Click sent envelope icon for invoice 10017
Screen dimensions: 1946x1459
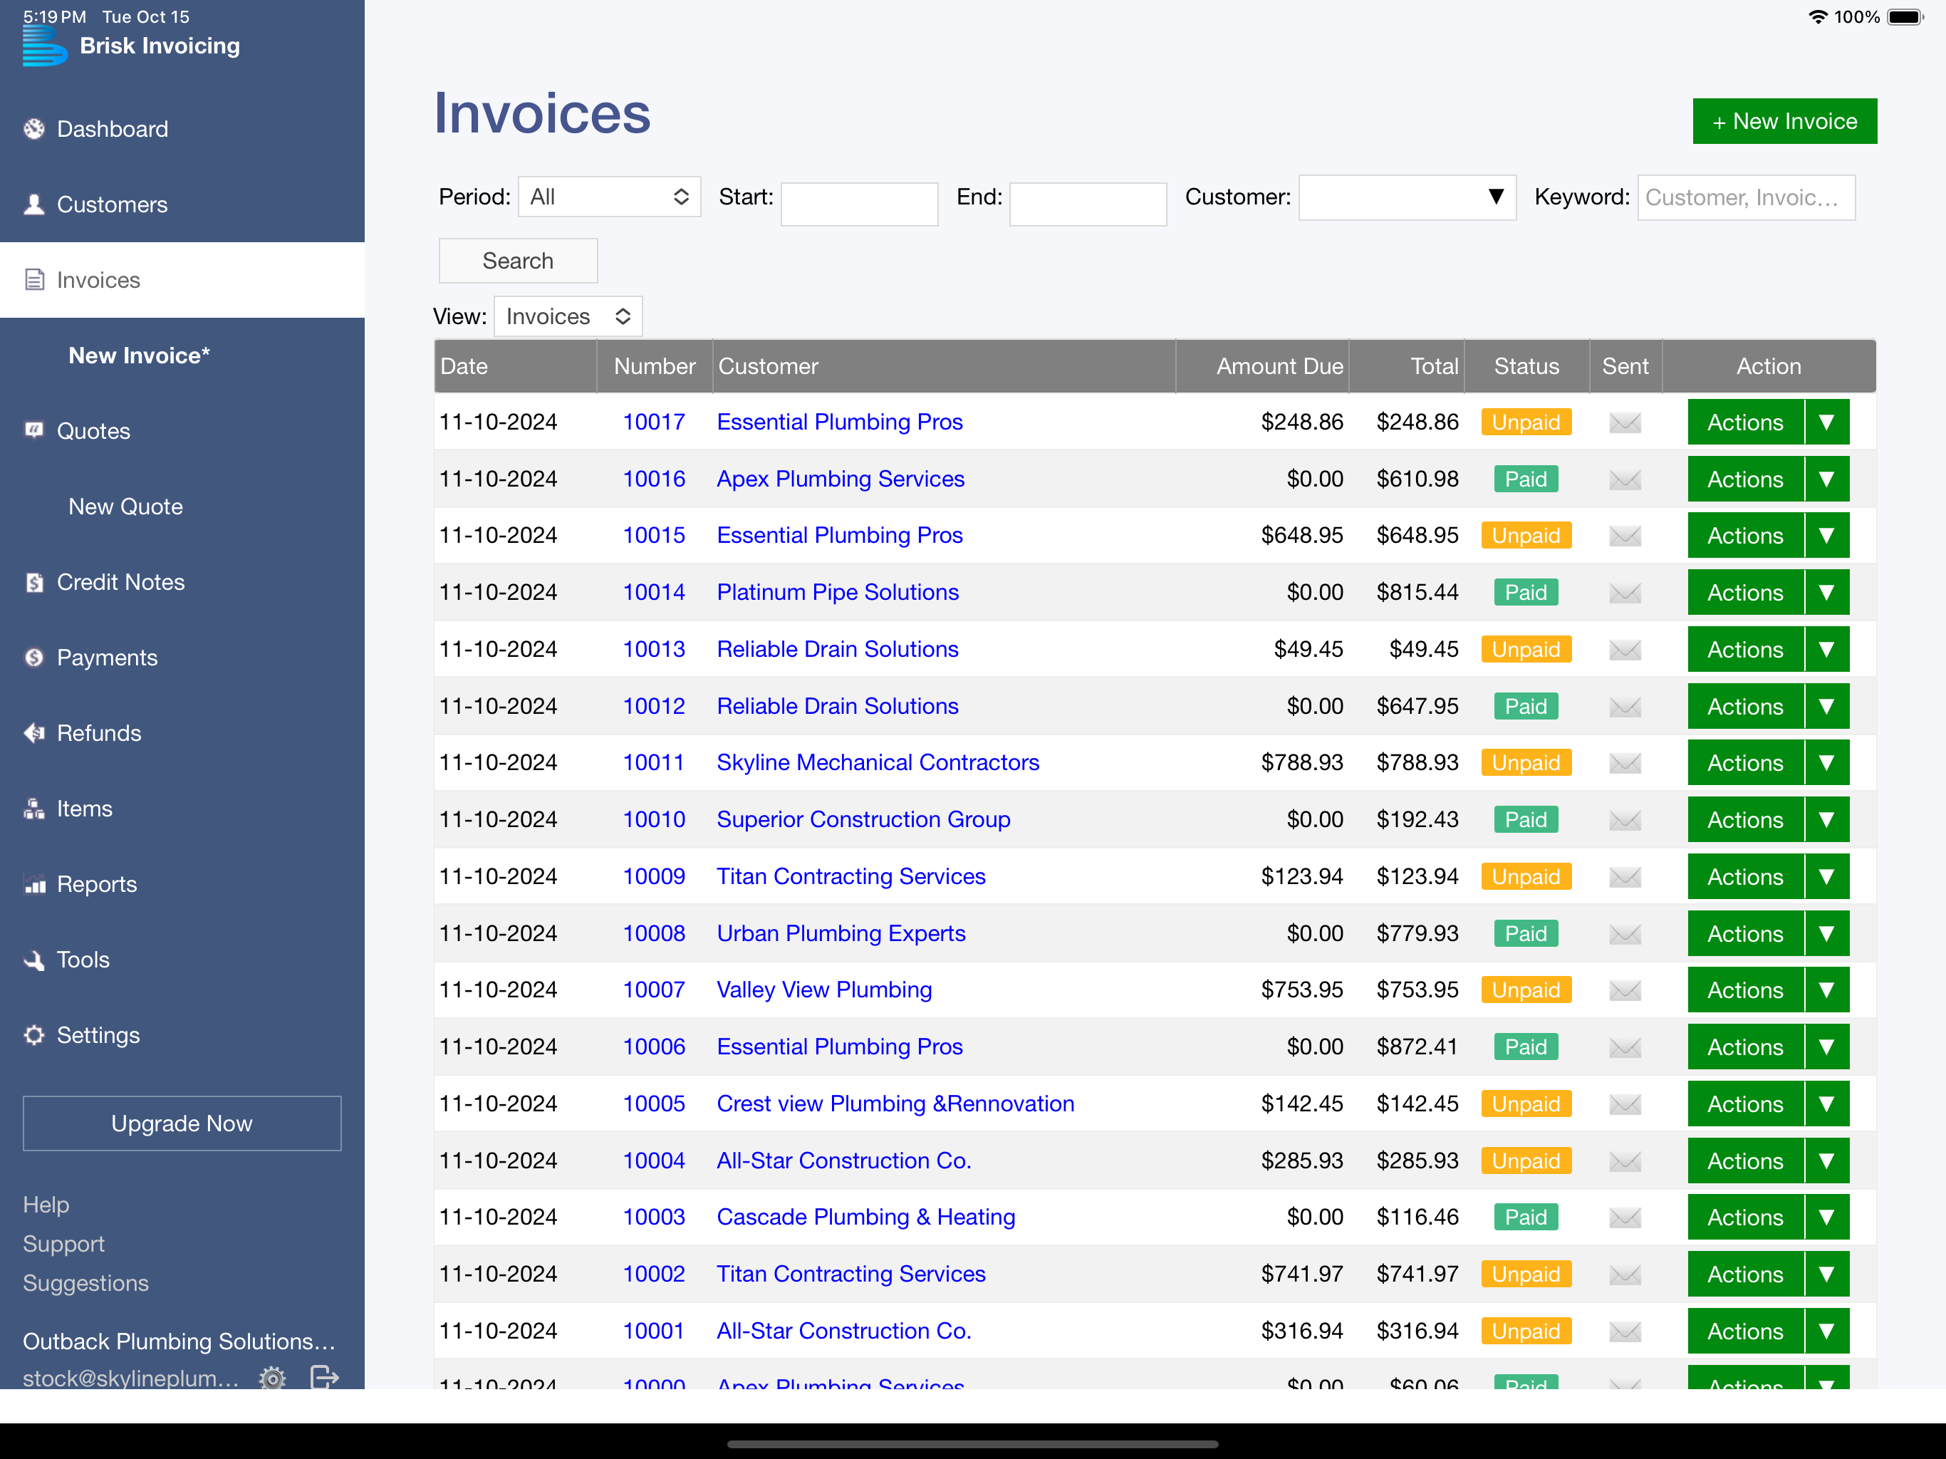(x=1625, y=422)
